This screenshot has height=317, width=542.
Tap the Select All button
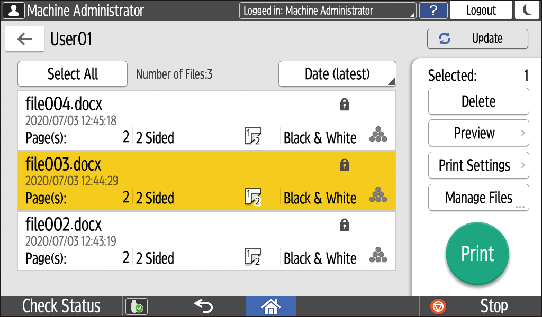73,74
